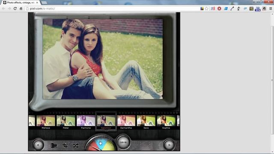Apply the Ramona effect thumbnail
Viewport: 274px width, 154px height.
click(86, 121)
